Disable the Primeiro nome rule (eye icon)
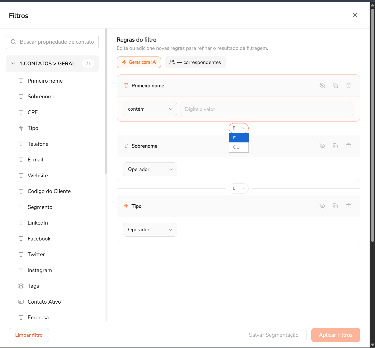This screenshot has height=348, width=375. (x=322, y=85)
